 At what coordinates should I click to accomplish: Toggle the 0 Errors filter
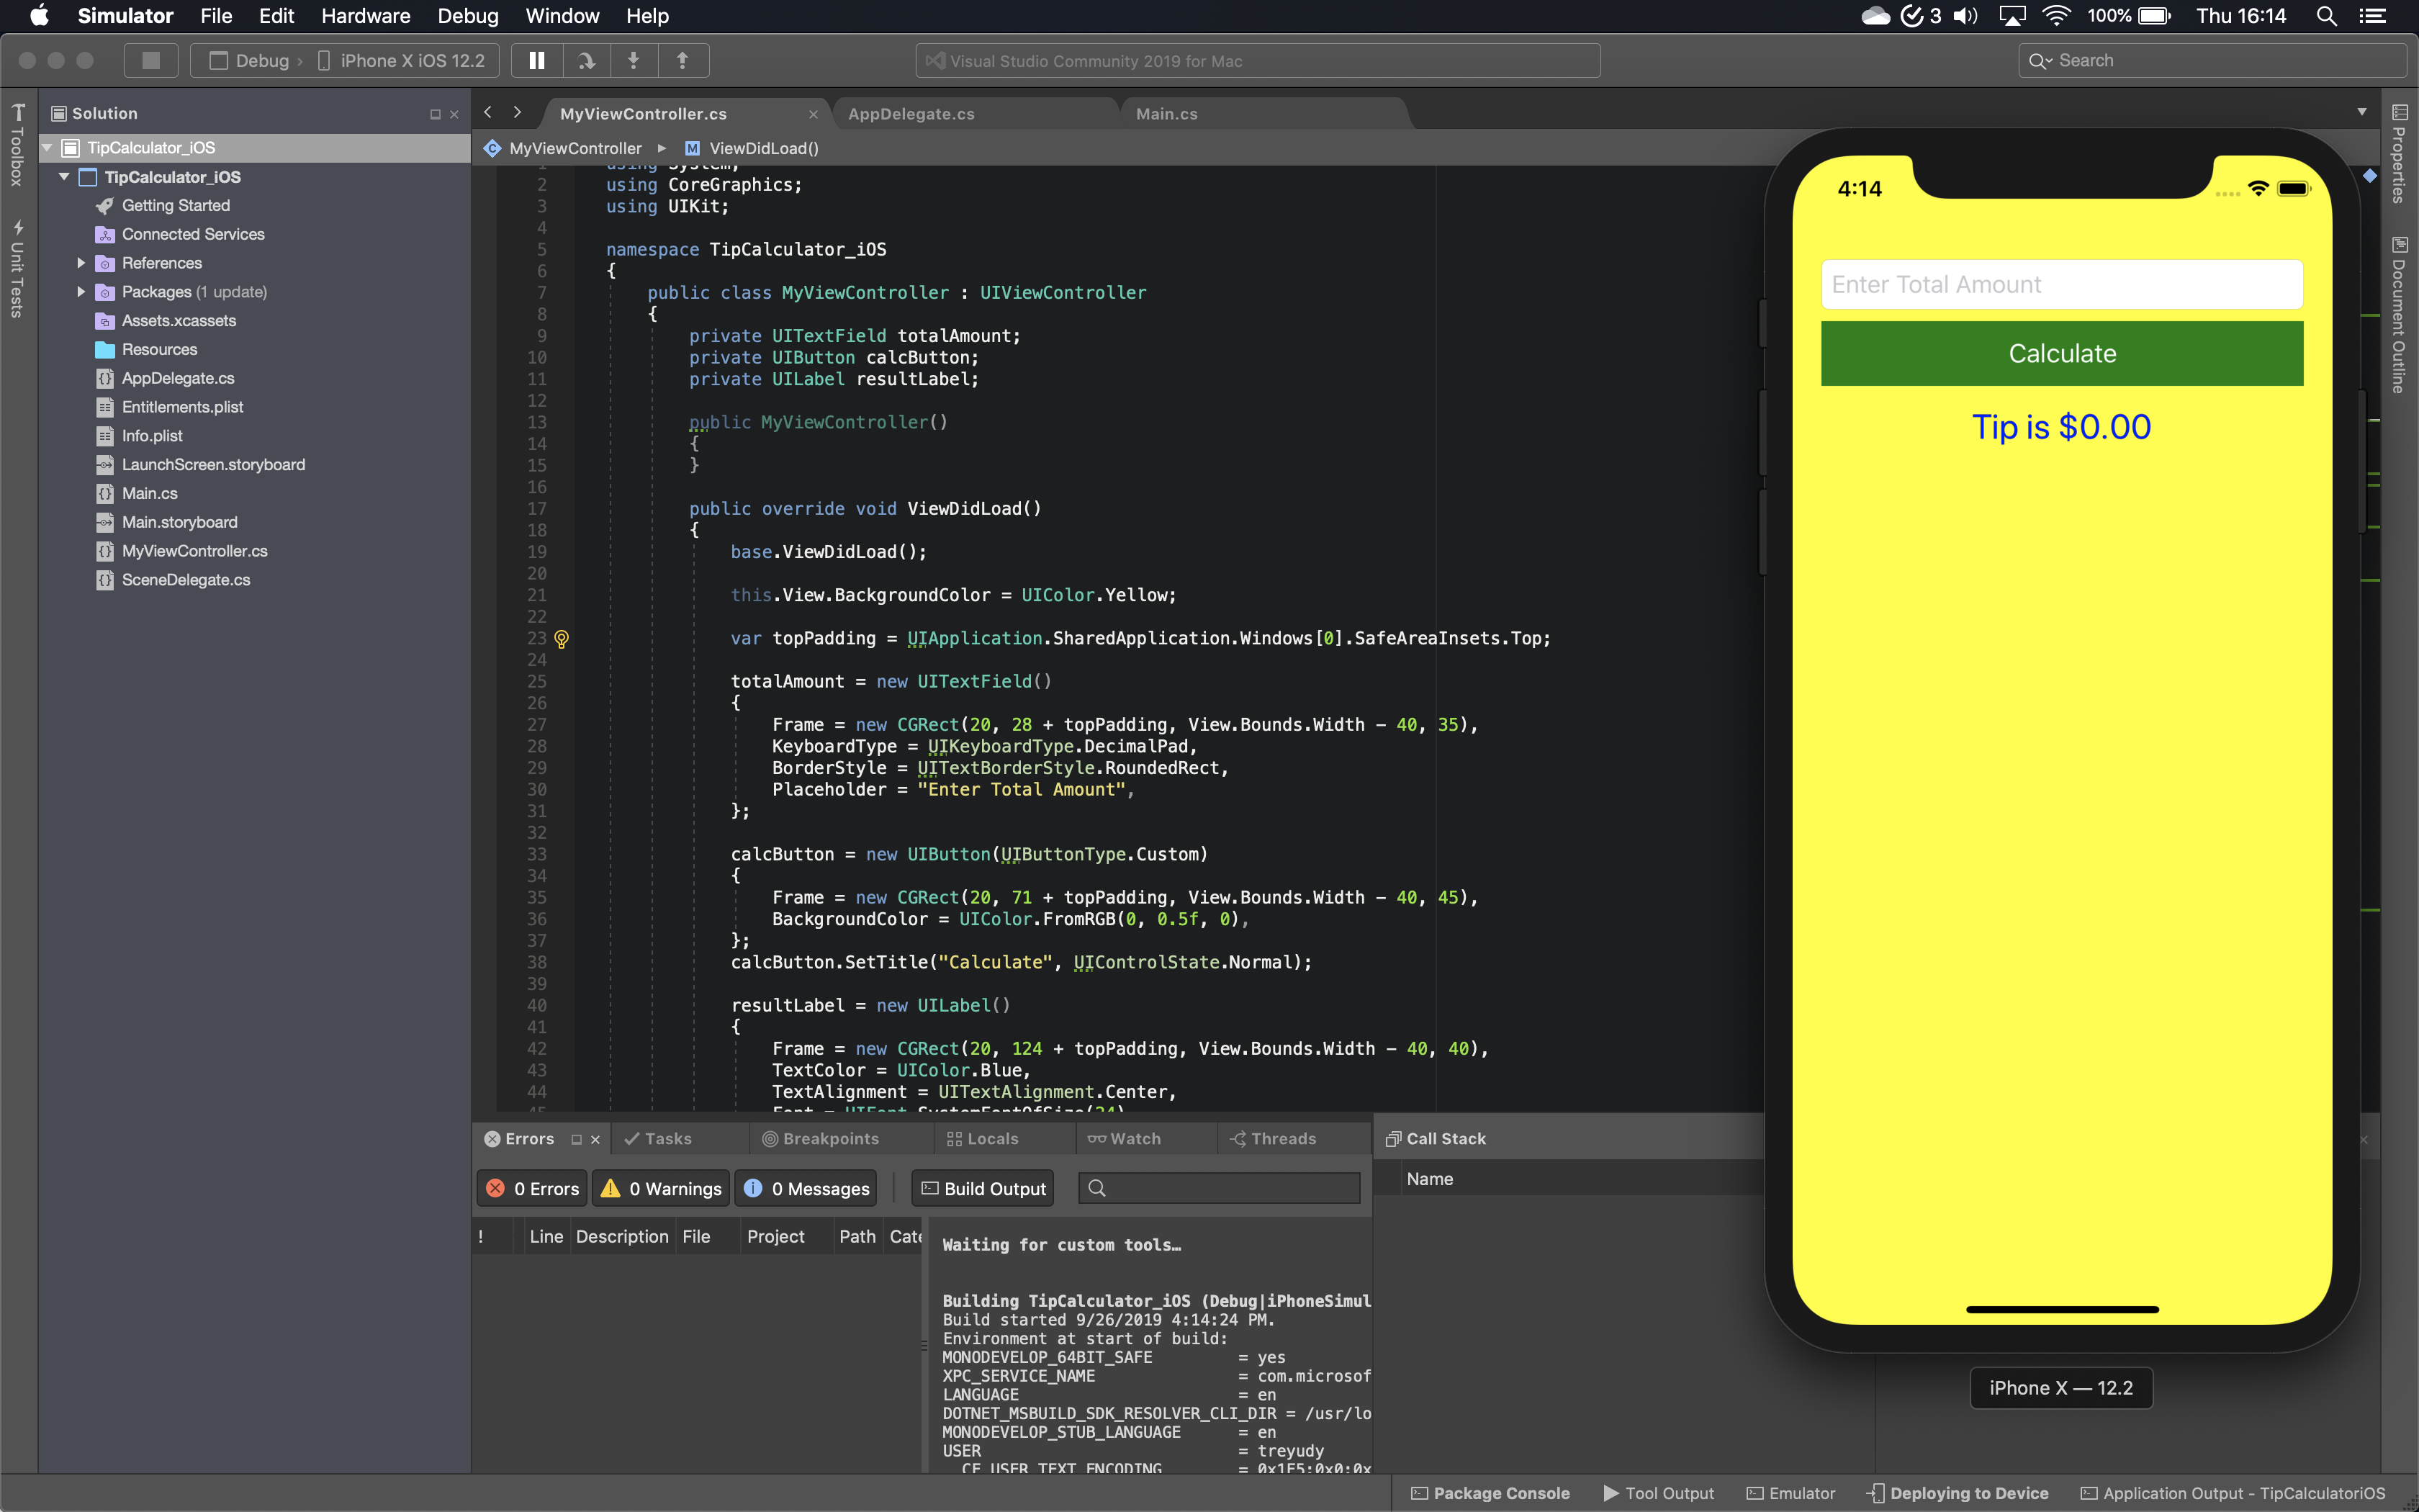pos(532,1188)
